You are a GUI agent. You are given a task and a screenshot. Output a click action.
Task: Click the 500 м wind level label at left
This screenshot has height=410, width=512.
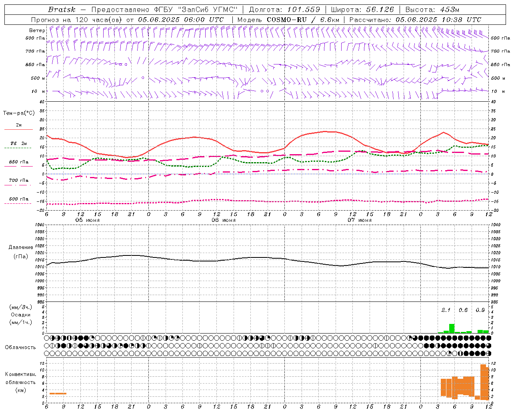[38, 78]
